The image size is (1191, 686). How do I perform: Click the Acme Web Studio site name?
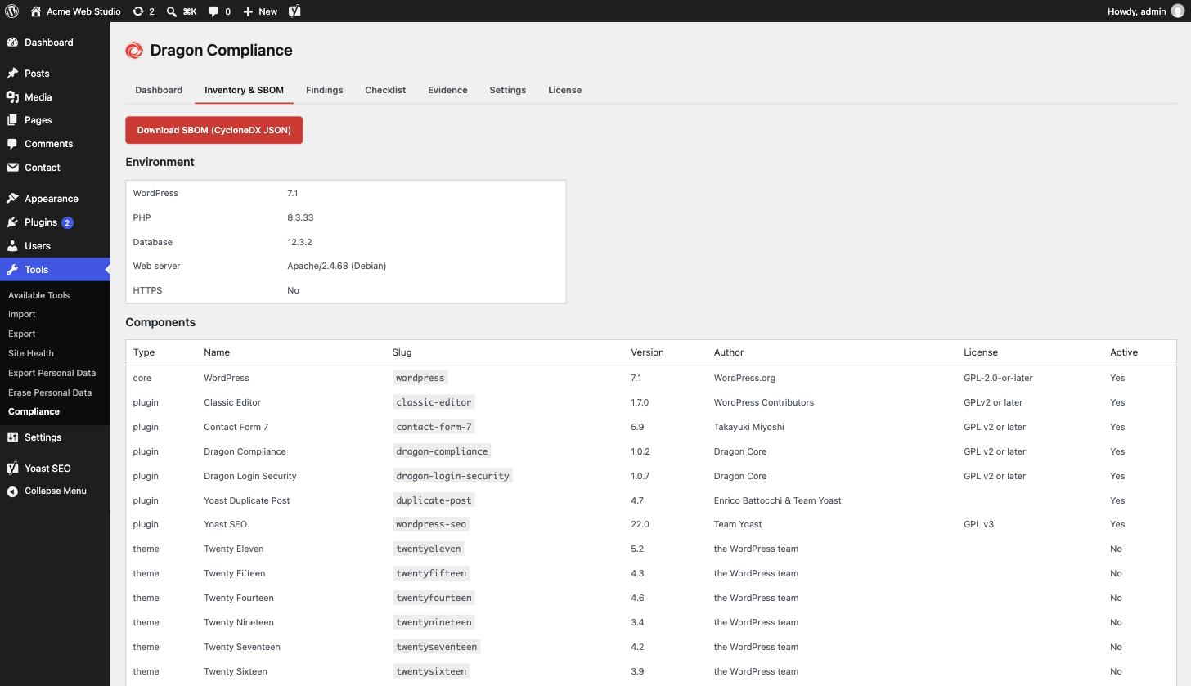[83, 11]
